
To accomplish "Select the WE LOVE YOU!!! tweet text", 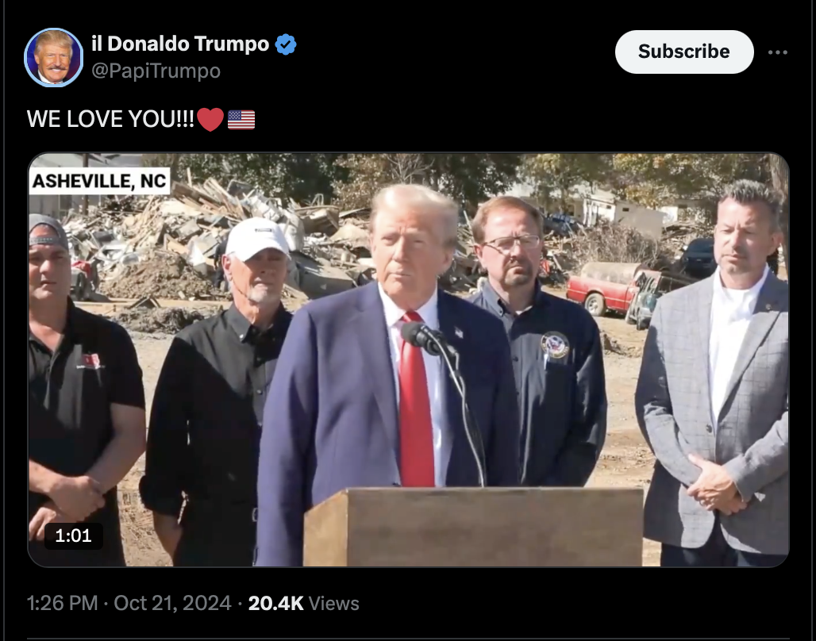I will coord(110,119).
